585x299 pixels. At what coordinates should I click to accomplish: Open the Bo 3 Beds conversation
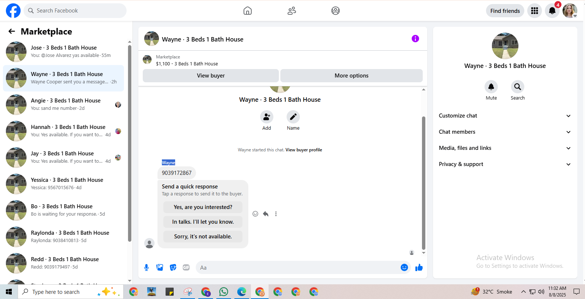63,210
